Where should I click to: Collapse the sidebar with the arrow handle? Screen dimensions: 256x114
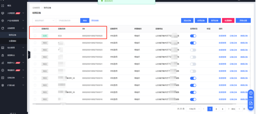(x=29, y=55)
